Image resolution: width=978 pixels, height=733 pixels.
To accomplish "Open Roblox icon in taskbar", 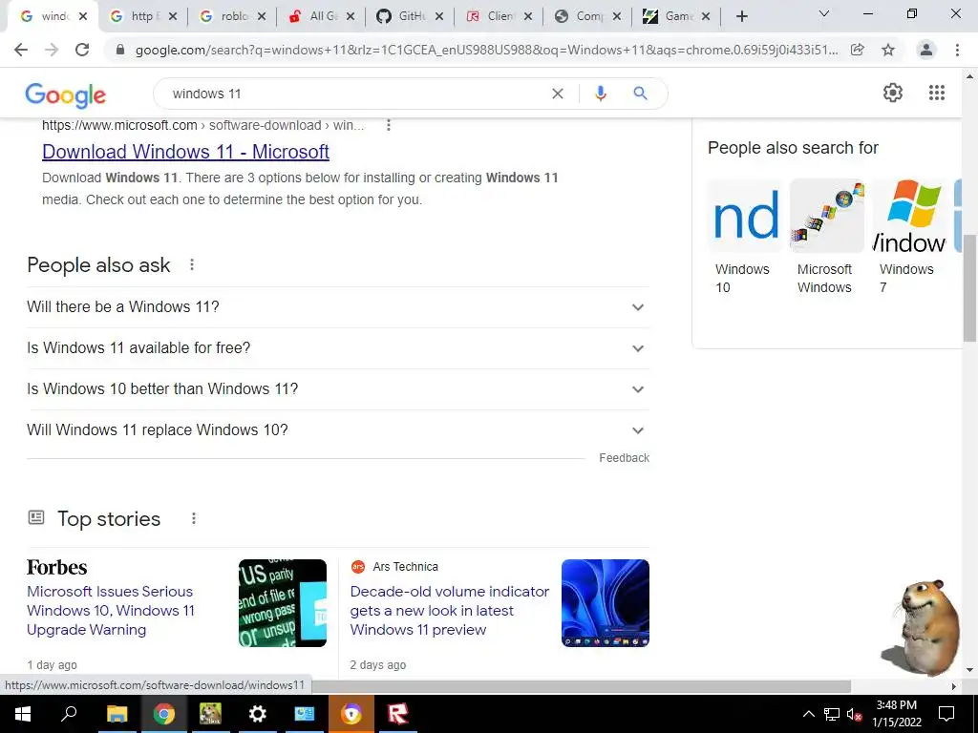I will point(397,714).
